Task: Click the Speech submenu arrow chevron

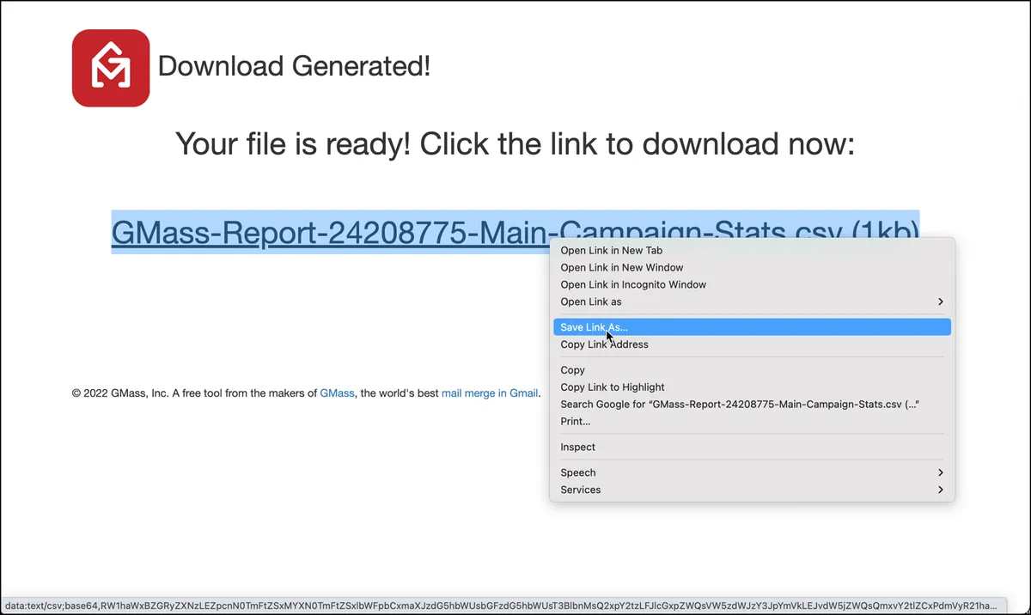Action: 941,472
